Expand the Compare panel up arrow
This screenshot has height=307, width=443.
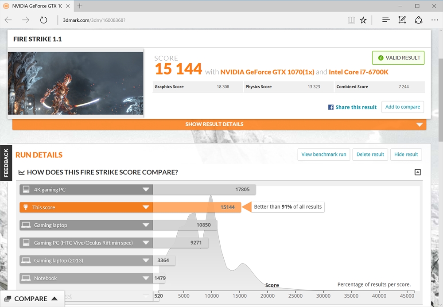coord(54,299)
